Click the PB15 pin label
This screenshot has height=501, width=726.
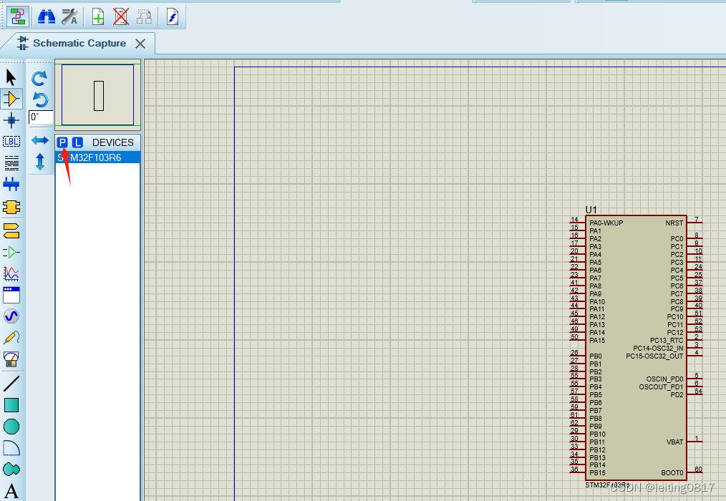pyautogui.click(x=597, y=473)
